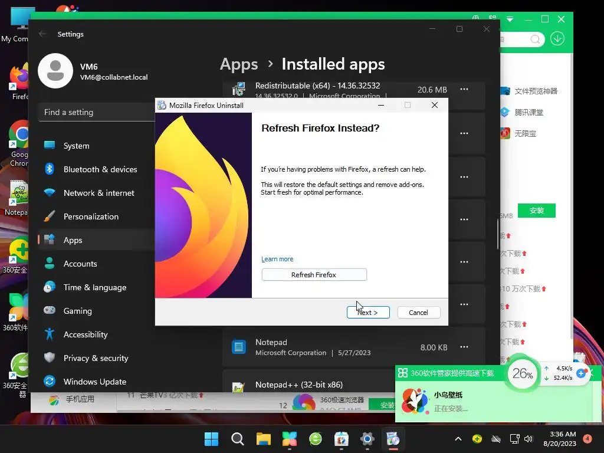Image resolution: width=604 pixels, height=453 pixels.
Task: Open more options for the Notepad row
Action: 464,347
